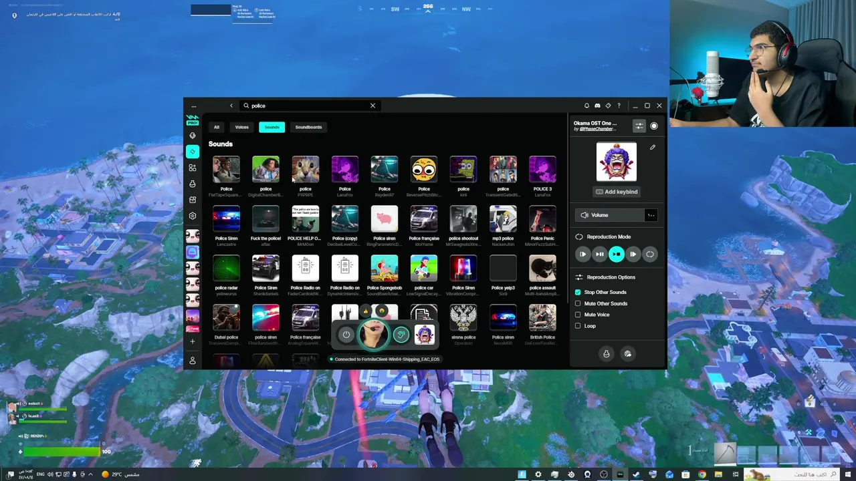The image size is (856, 481).
Task: Click the palette icon below reproduction options
Action: coord(627,354)
